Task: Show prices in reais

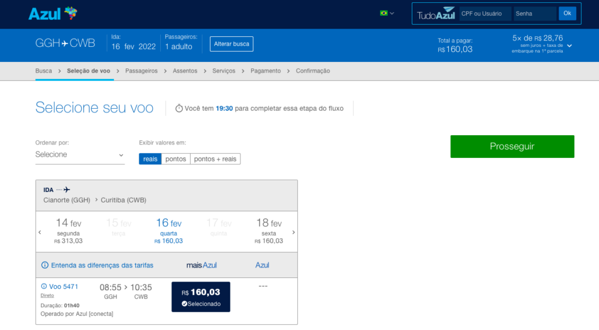Action: (x=150, y=159)
